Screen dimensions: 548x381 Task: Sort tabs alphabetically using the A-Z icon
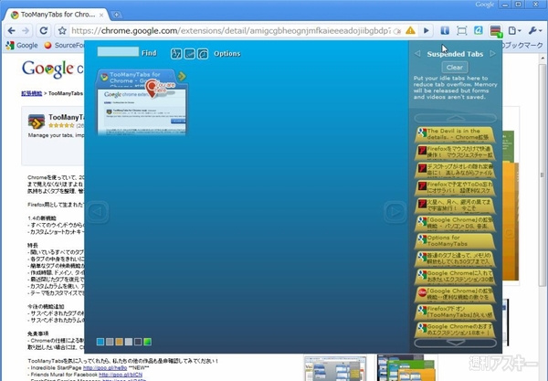[176, 54]
